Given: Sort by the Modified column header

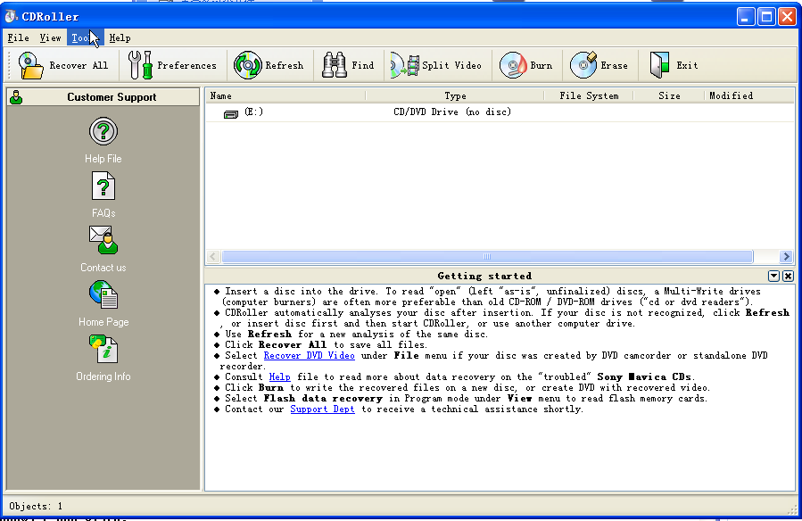Looking at the screenshot, I should point(749,95).
